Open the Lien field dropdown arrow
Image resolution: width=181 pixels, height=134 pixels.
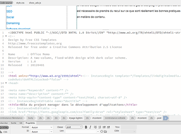coord(98,131)
